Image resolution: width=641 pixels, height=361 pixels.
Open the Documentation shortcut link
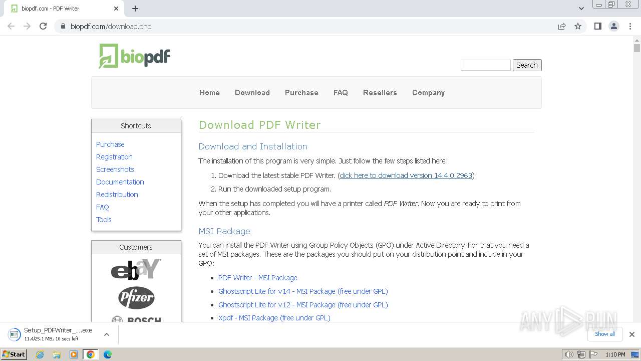120,182
